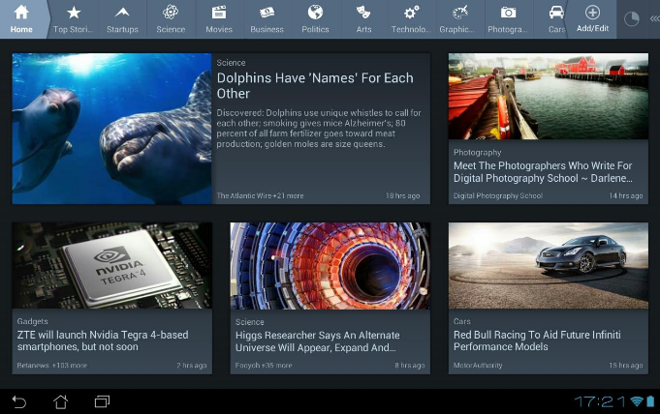Click the 17:21 system clock
The width and height of the screenshot is (660, 414).
pos(600,401)
